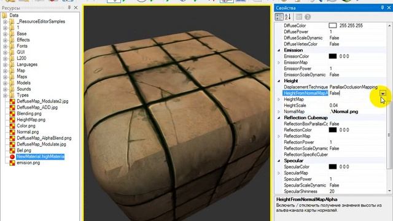Click the DisplacementTechnique ParallaxOcclusionMapping value
The image size is (393, 221).
point(354,87)
